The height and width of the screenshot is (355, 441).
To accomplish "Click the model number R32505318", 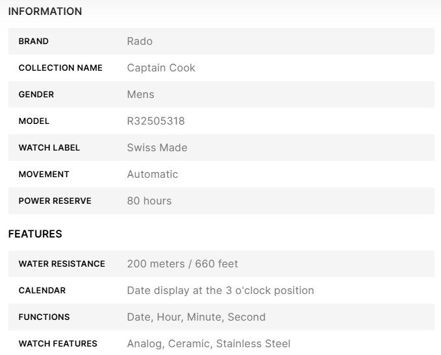I will click(x=156, y=121).
